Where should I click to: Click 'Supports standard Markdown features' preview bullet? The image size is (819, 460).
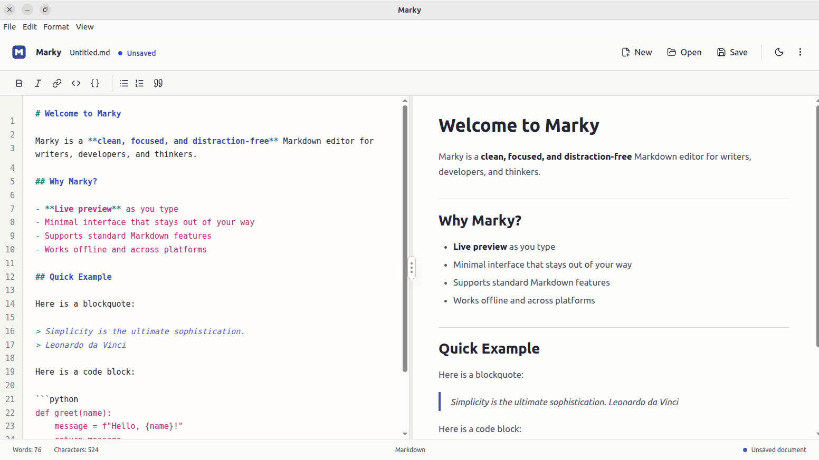531,282
